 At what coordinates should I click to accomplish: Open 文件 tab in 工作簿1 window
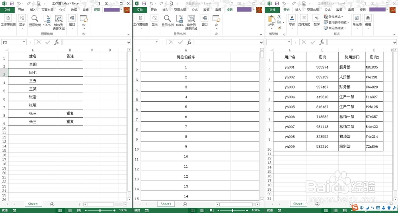[7, 10]
